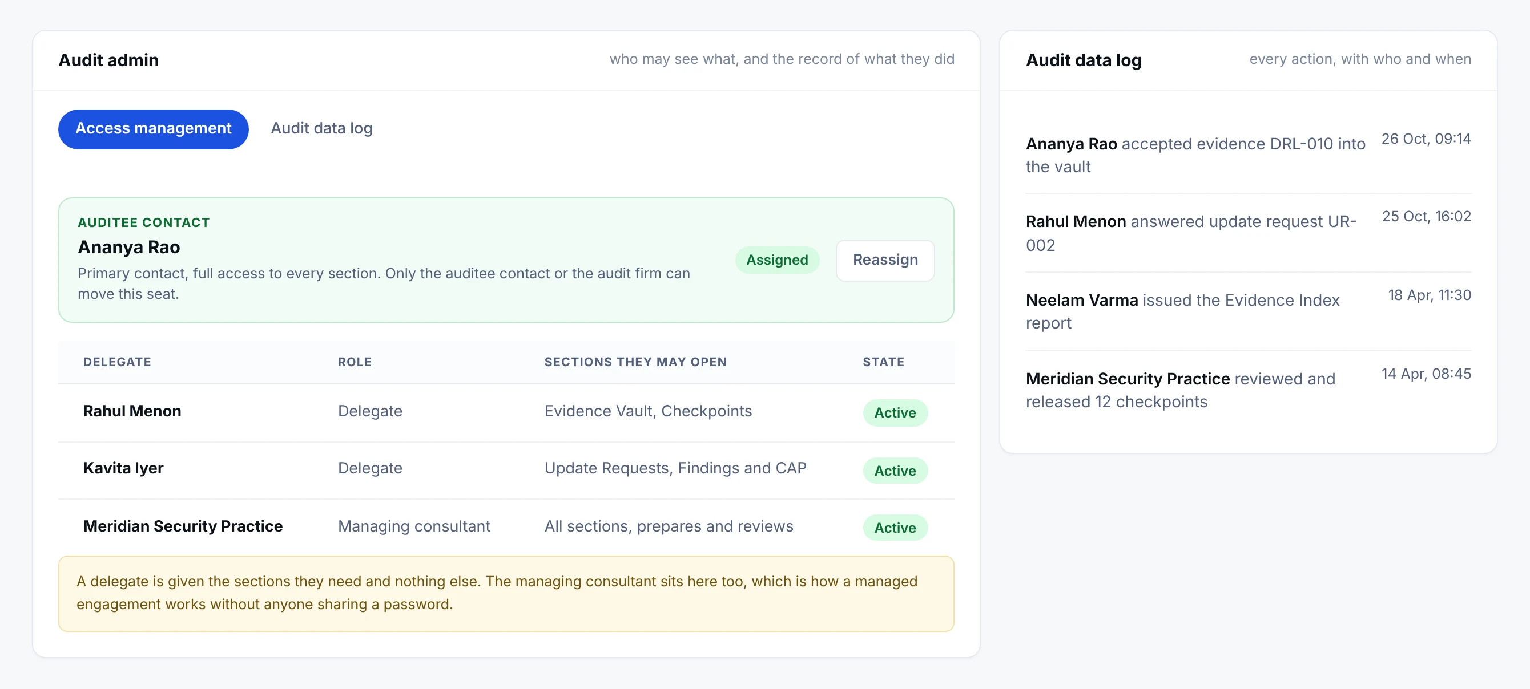Click the 25 Oct, 16:02 timestamp

point(1426,216)
